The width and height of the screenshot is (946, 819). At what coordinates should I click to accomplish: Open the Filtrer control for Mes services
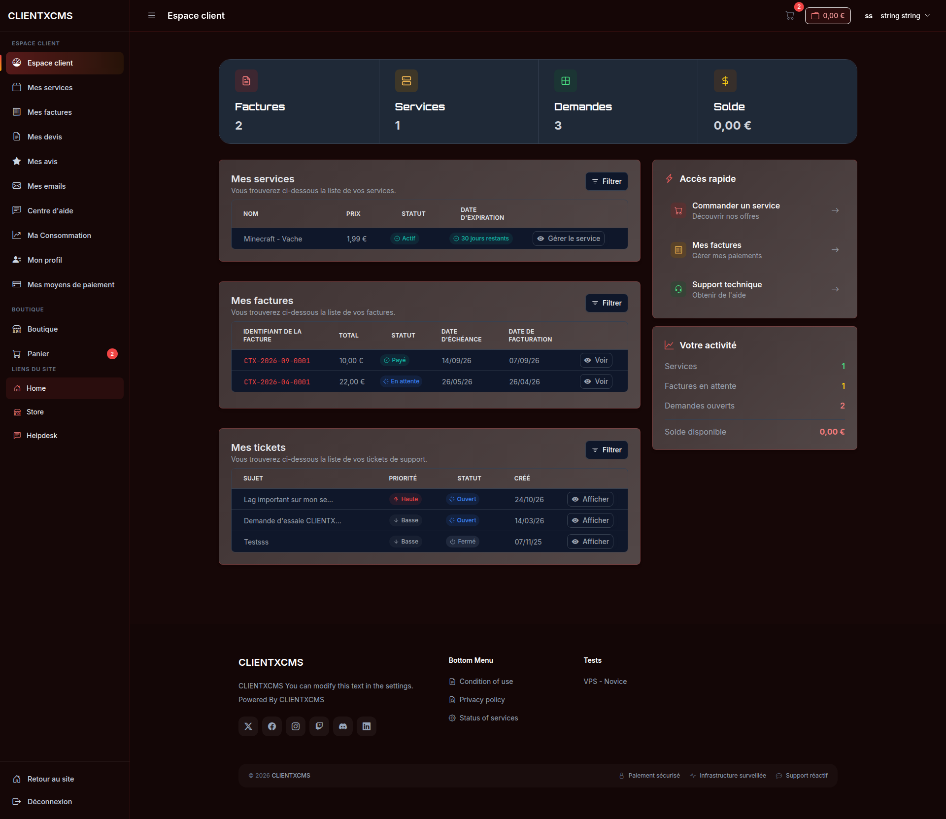coord(607,181)
